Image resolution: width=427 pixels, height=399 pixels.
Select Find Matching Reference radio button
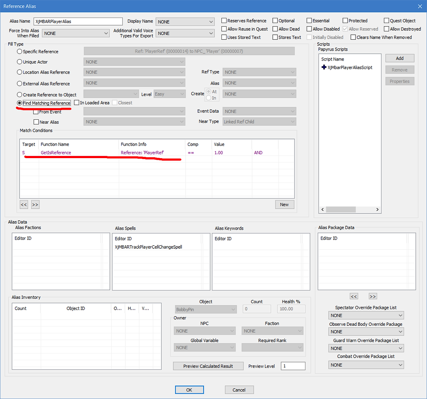pos(19,103)
